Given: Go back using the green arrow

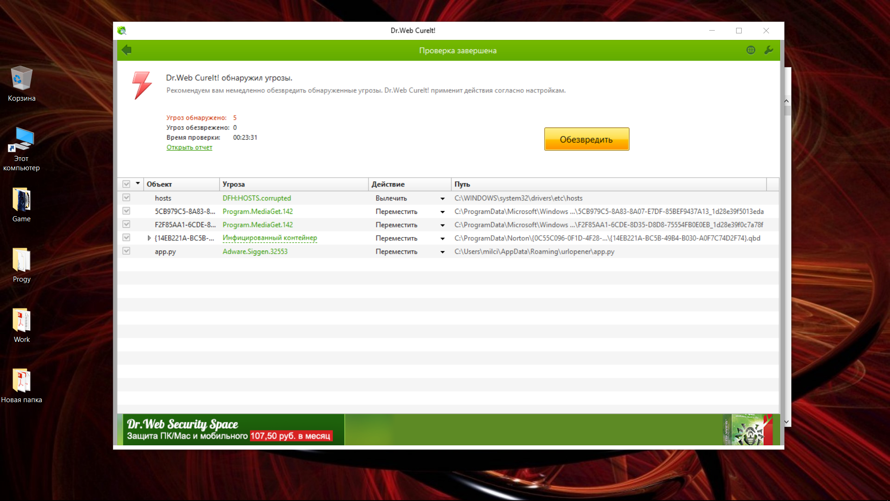Looking at the screenshot, I should click(x=127, y=50).
